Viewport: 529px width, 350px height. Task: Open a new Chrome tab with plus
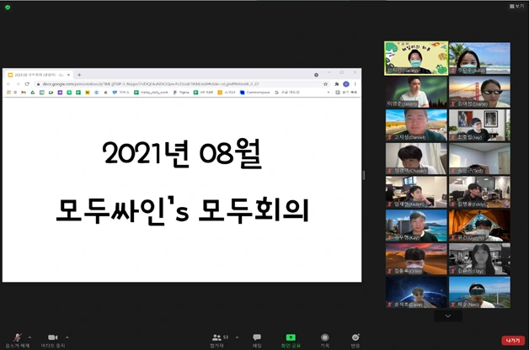pyautogui.click(x=79, y=75)
